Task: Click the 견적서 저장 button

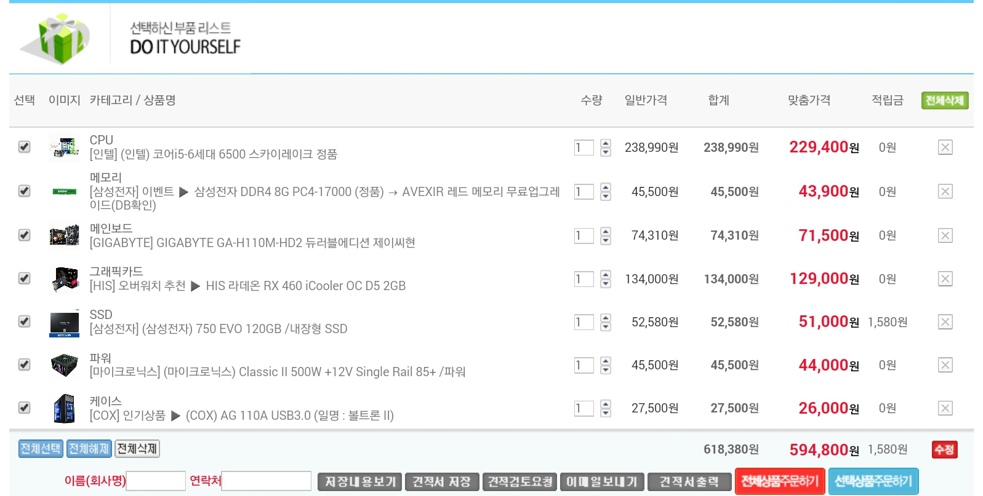Action: tap(442, 482)
